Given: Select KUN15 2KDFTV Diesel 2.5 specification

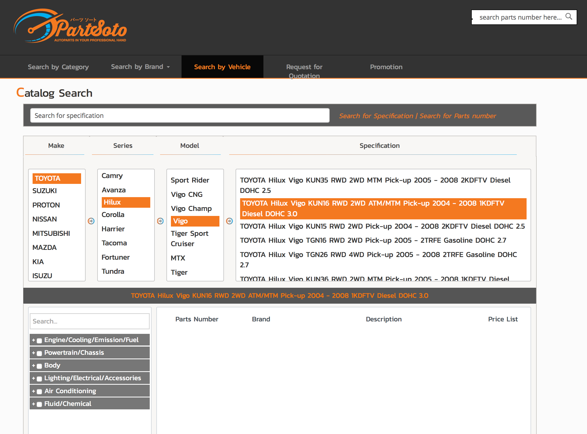Looking at the screenshot, I should pyautogui.click(x=382, y=226).
